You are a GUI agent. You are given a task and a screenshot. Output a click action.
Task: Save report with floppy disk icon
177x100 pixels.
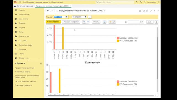pyautogui.click(x=105, y=22)
